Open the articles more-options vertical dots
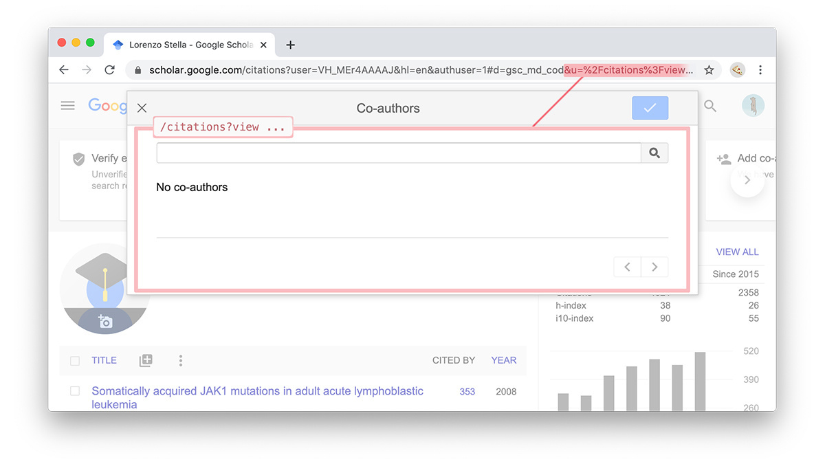Image resolution: width=825 pixels, height=464 pixels. tap(181, 360)
